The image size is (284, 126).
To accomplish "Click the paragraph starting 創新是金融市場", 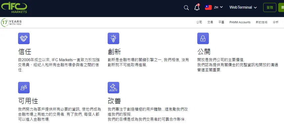I will pos(148,63).
